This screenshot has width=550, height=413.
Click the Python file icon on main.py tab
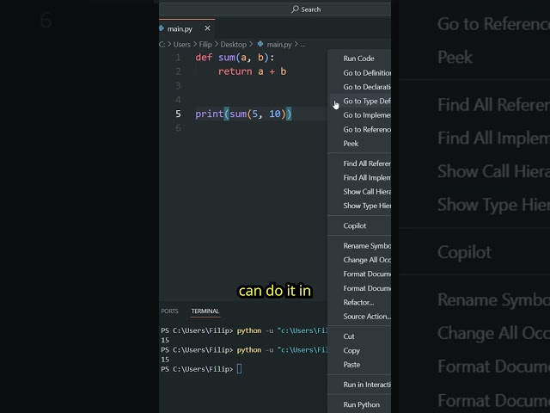[x=162, y=28]
